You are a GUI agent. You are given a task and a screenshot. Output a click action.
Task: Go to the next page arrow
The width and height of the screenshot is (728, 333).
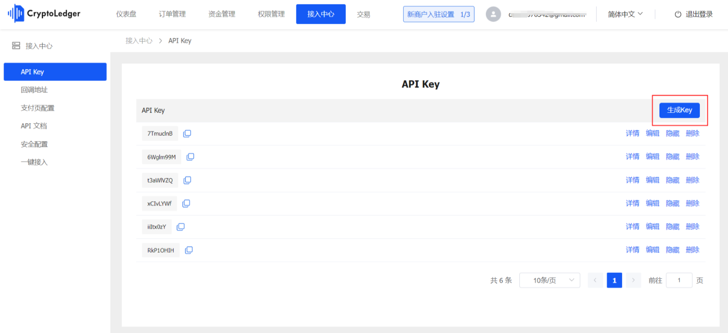click(634, 280)
